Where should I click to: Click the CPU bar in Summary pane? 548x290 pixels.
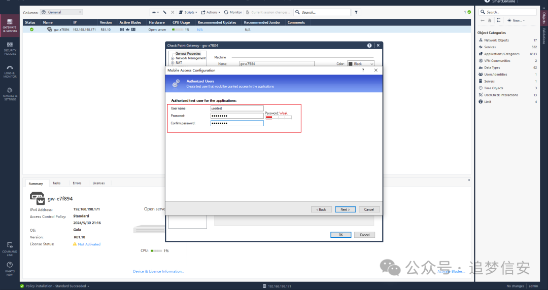point(156,251)
